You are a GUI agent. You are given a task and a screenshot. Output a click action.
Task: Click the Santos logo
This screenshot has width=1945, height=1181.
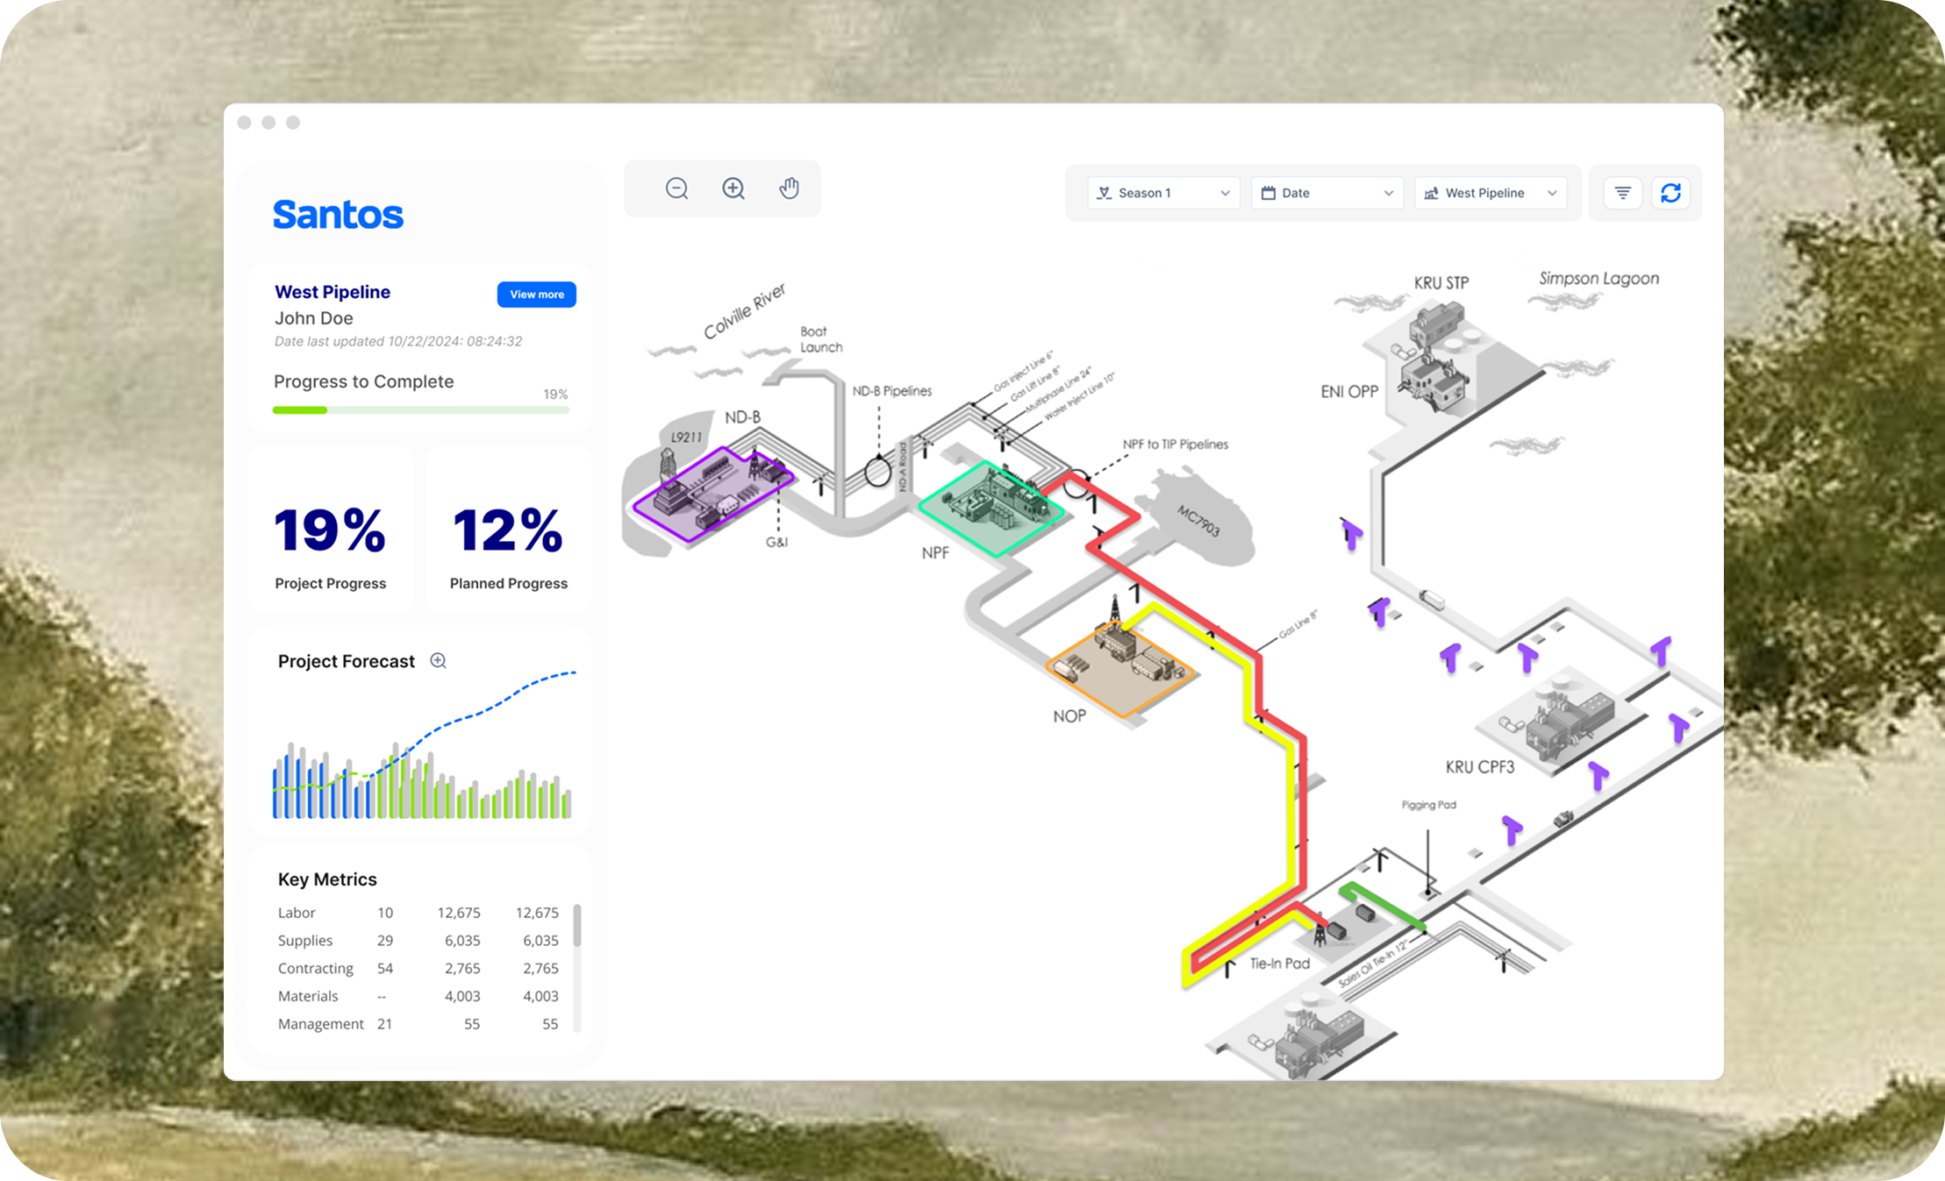click(x=338, y=215)
